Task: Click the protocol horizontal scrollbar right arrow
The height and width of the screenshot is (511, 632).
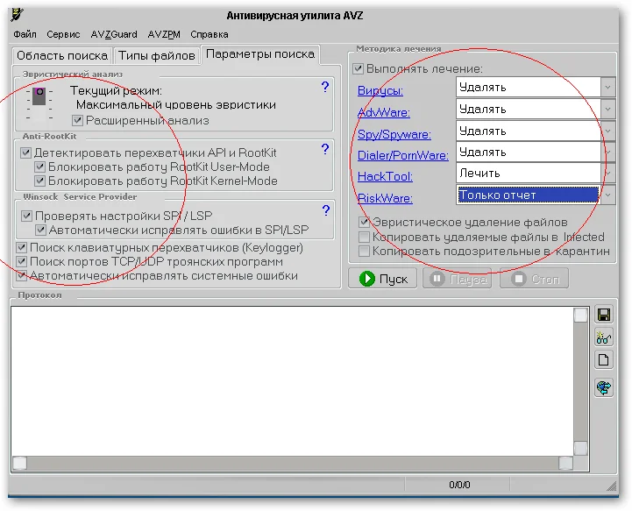Action: (566, 463)
